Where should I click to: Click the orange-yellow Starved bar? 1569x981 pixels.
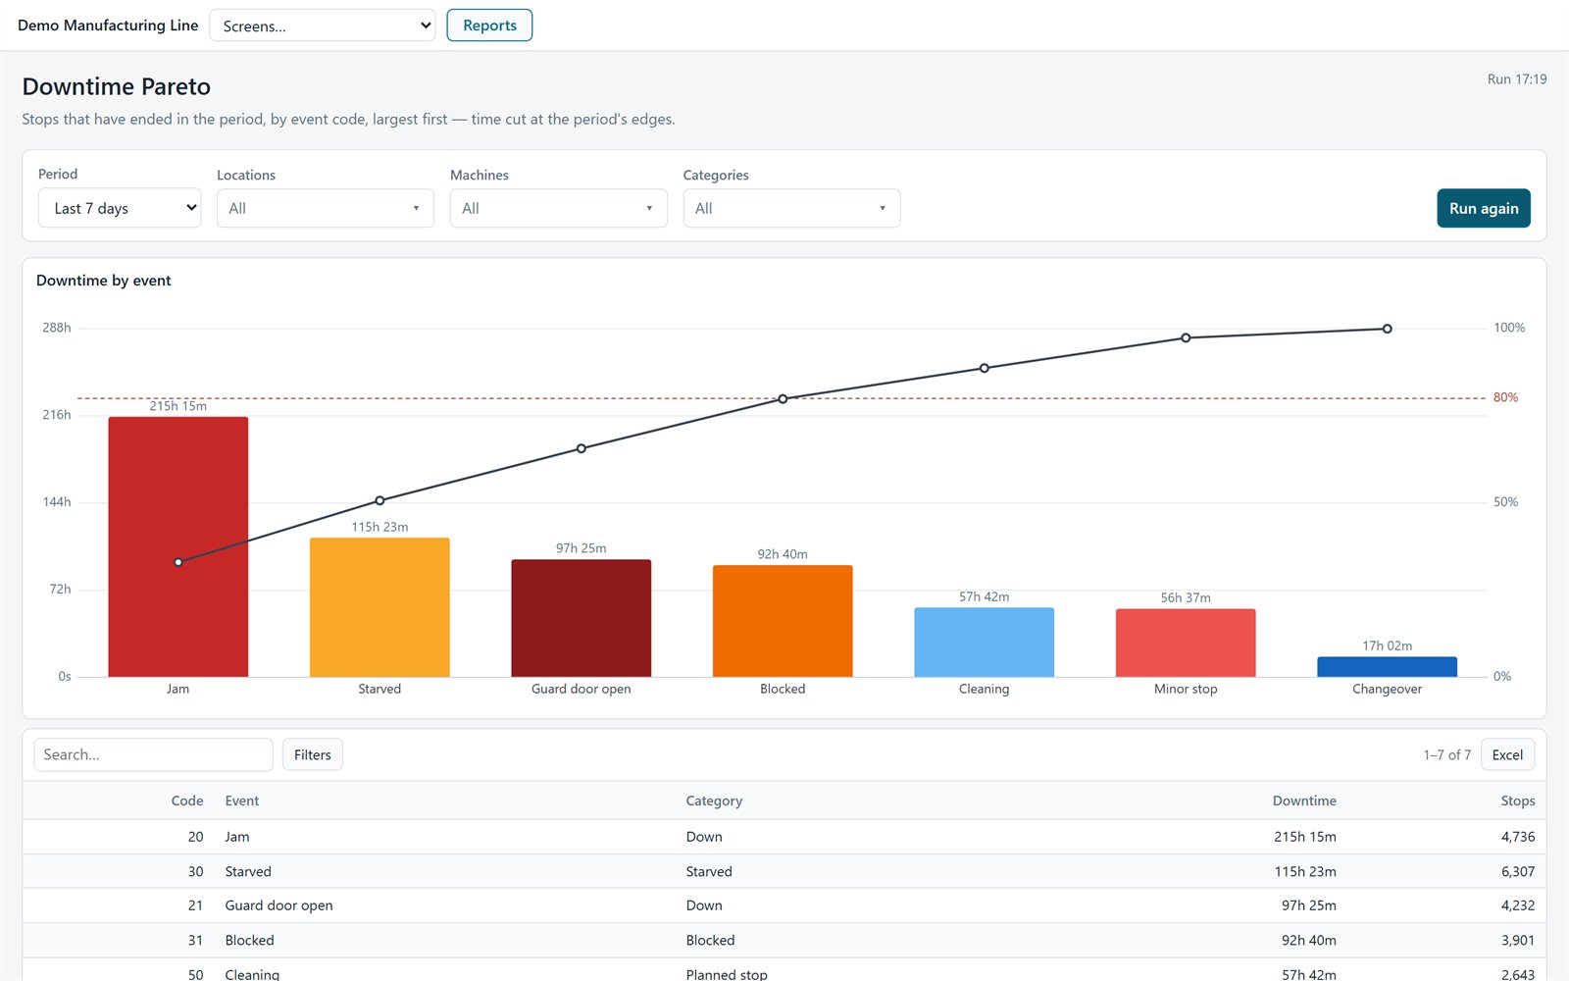click(x=380, y=607)
